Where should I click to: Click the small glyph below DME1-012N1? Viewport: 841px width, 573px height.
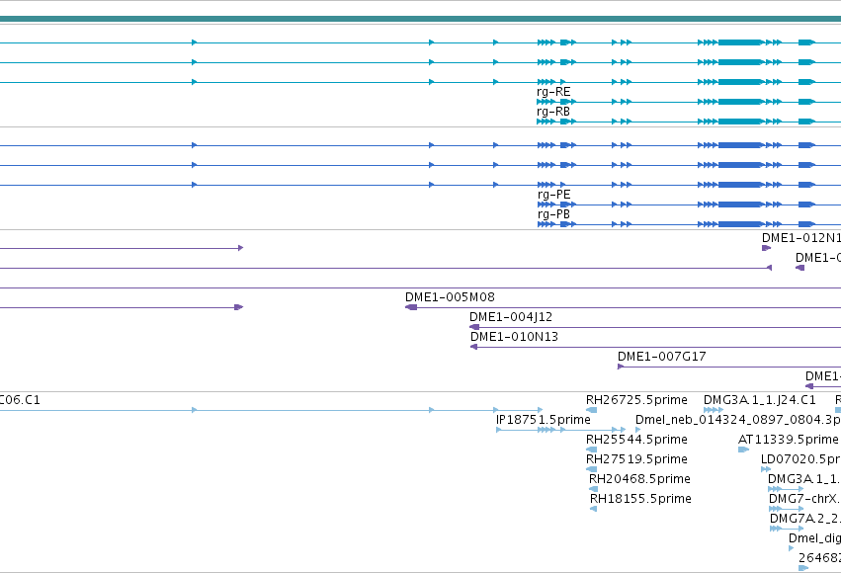[x=767, y=248]
